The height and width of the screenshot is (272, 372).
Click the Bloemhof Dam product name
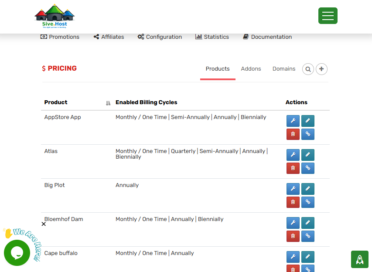(x=64, y=219)
